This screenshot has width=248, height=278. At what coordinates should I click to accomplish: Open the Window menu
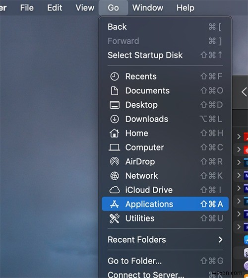point(148,8)
